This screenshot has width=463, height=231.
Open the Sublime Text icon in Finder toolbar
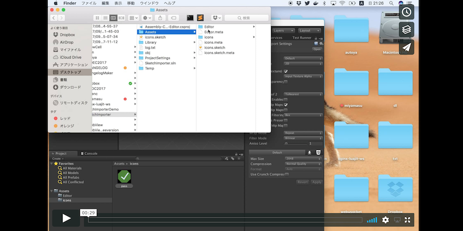pyautogui.click(x=200, y=18)
